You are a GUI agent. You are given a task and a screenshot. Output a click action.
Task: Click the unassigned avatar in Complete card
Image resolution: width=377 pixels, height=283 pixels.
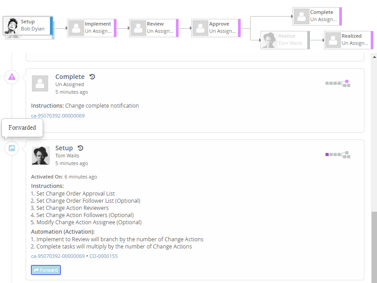pos(40,84)
